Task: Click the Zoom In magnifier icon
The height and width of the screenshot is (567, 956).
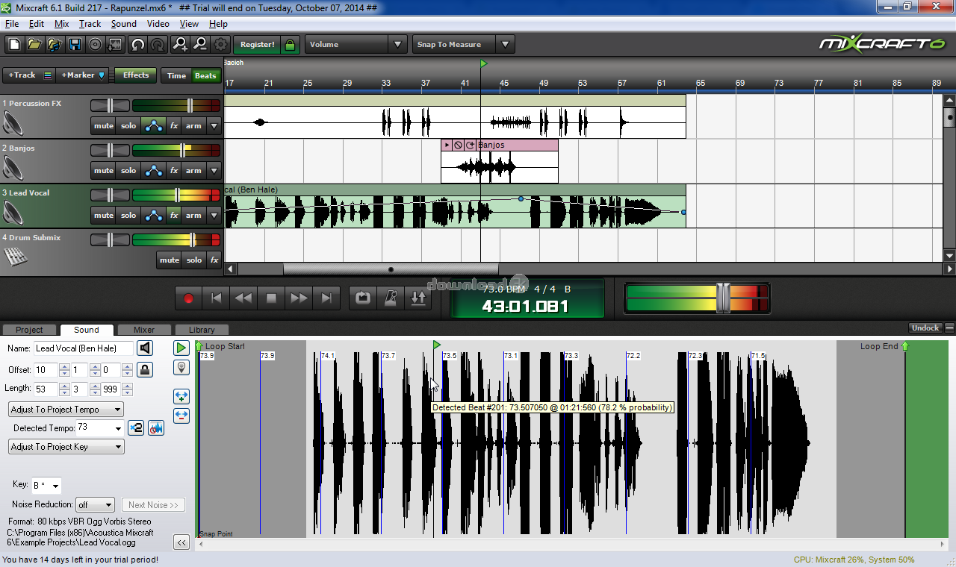Action: pos(179,45)
